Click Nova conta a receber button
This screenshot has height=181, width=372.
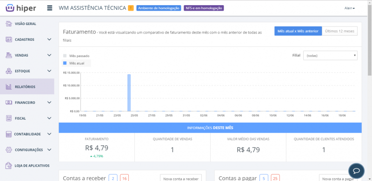(x=181, y=178)
